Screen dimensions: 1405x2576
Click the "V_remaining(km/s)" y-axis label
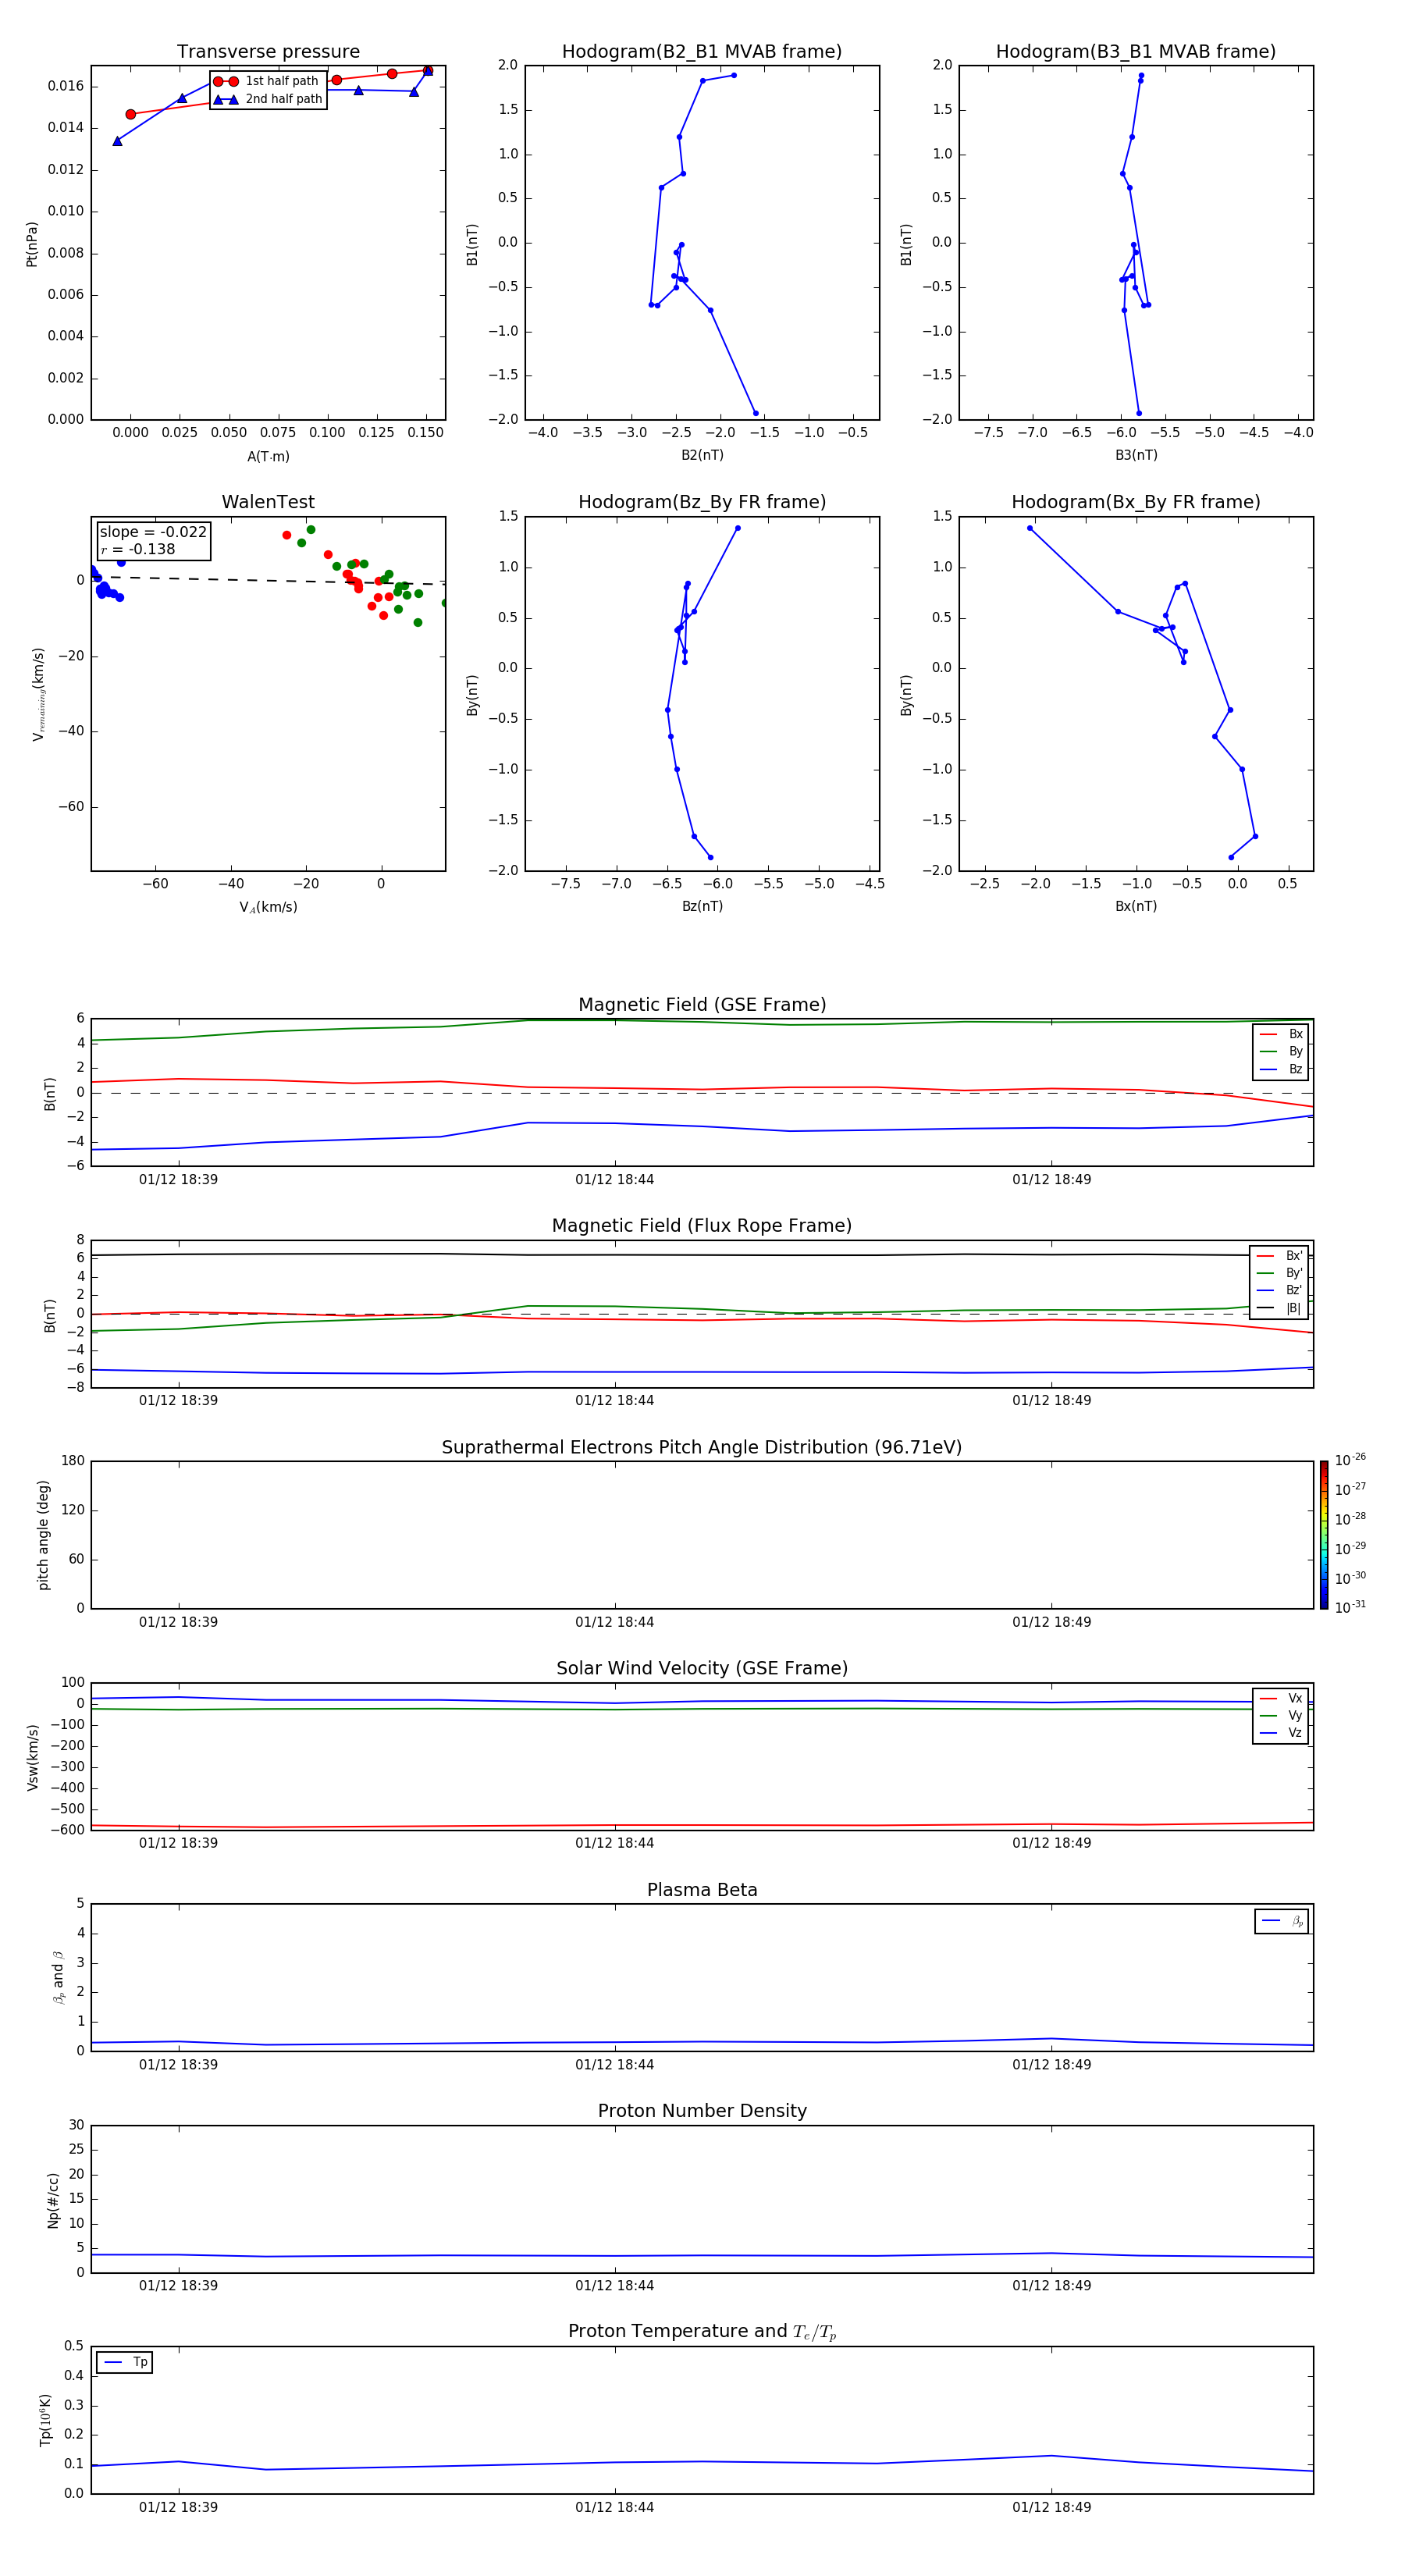pos(38,694)
